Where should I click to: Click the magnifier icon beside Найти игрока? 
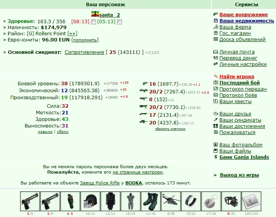point(216,76)
